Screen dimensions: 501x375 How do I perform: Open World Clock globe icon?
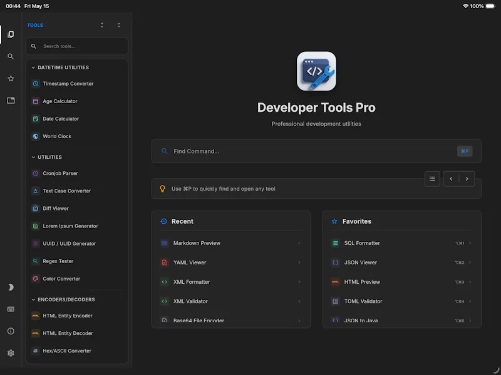click(36, 136)
